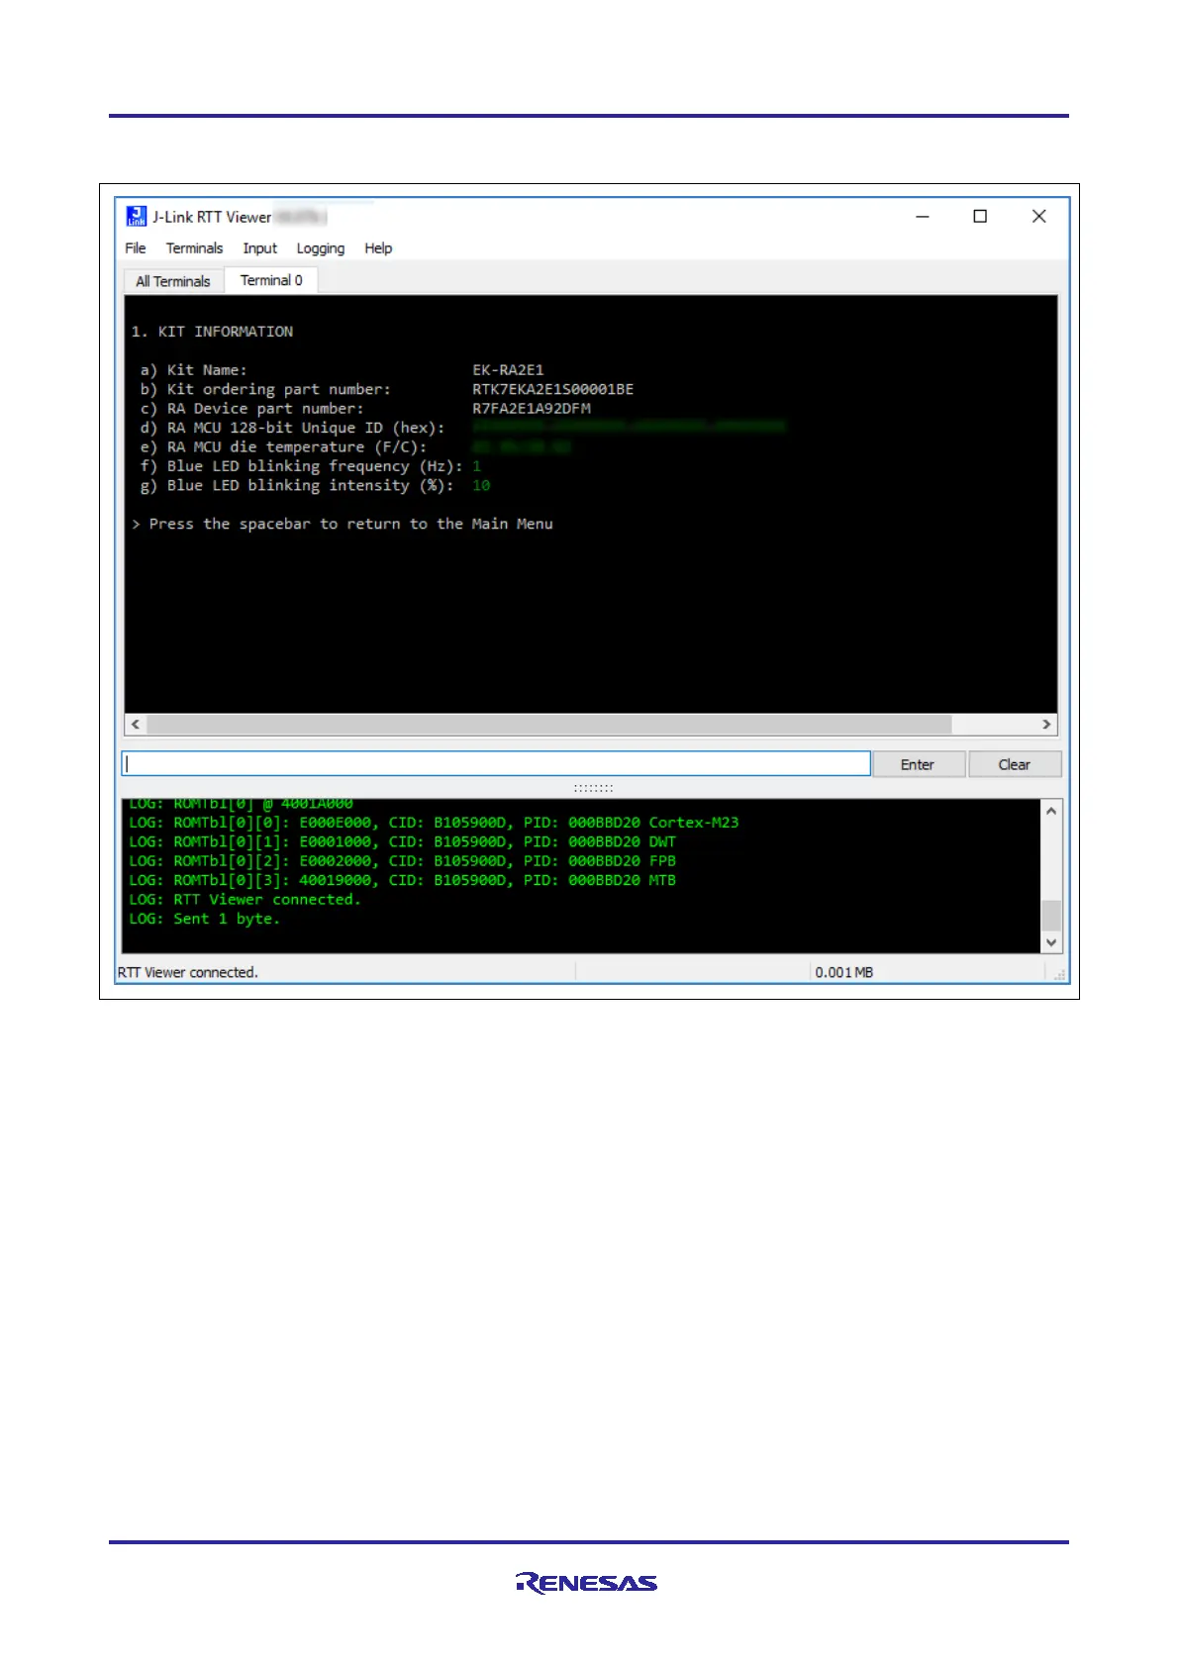Click the kit name value 'EK-RA2E1'
The width and height of the screenshot is (1179, 1667).
click(x=508, y=370)
